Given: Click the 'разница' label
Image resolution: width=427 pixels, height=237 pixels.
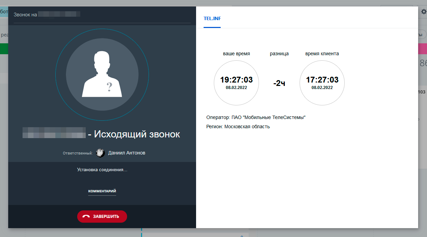Looking at the screenshot, I should tap(279, 54).
